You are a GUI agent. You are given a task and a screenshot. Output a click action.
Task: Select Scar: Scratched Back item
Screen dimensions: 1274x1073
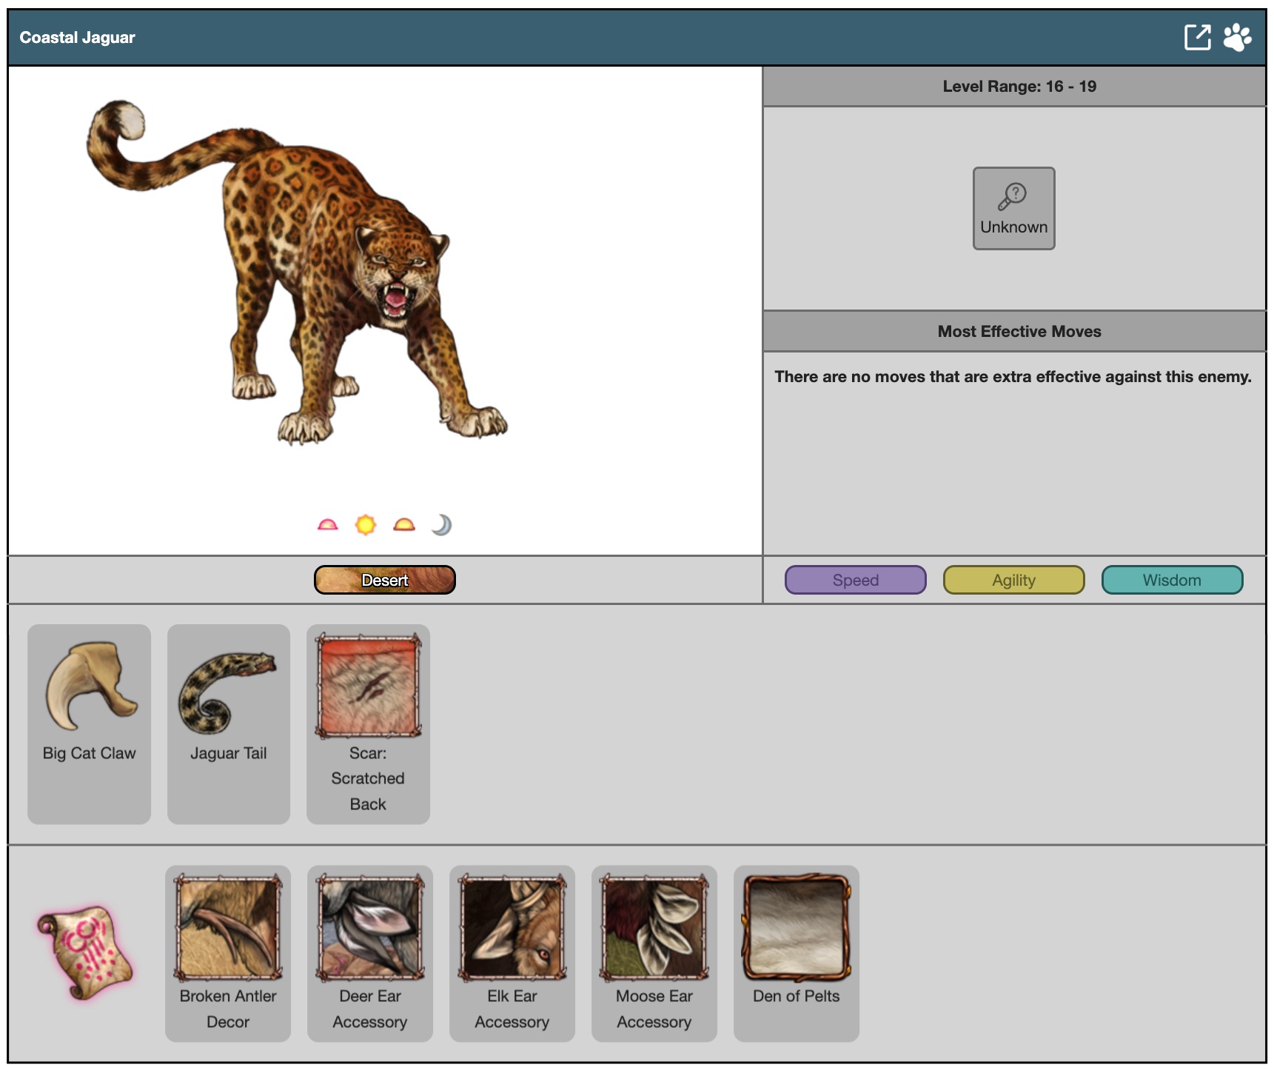tap(368, 723)
